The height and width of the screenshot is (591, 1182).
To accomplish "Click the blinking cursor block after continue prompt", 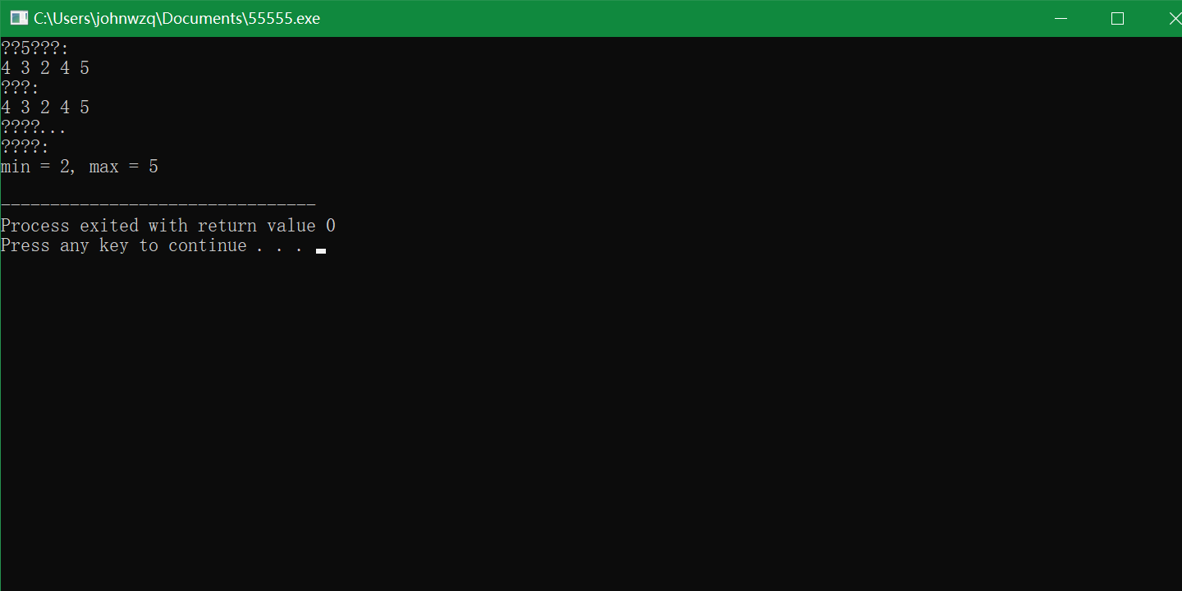I will 321,250.
